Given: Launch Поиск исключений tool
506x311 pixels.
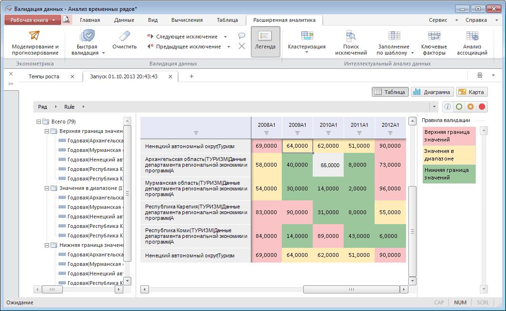Looking at the screenshot, I should point(351,36).
